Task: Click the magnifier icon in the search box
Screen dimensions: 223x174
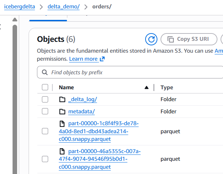Action: coord(45,73)
